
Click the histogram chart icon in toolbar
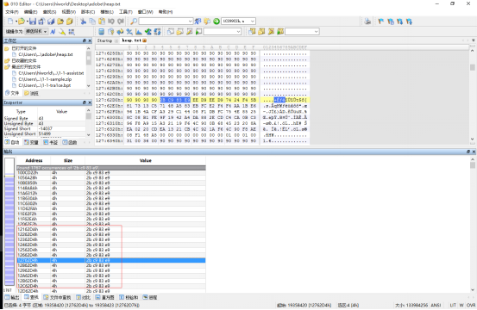point(139,32)
